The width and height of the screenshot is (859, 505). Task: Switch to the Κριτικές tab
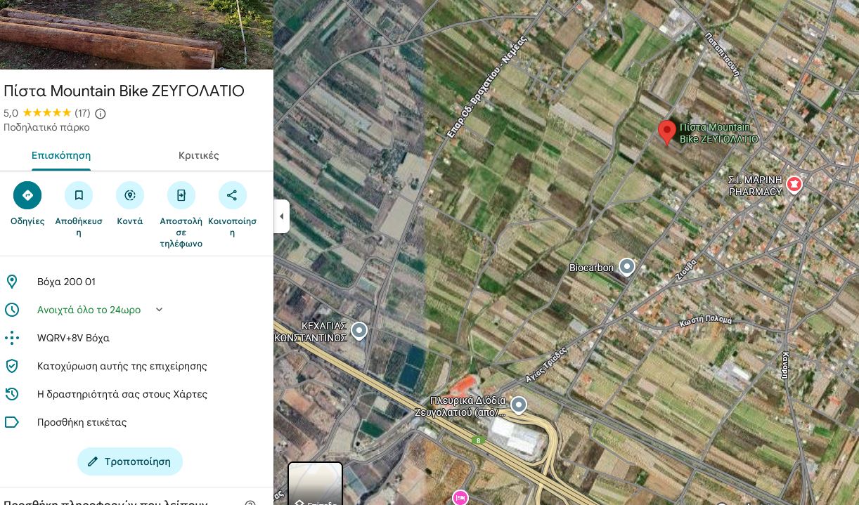click(x=199, y=155)
